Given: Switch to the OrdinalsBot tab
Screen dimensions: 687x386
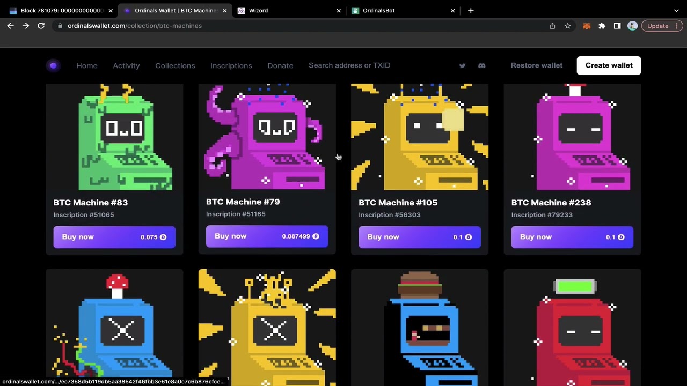Looking at the screenshot, I should coord(403,11).
